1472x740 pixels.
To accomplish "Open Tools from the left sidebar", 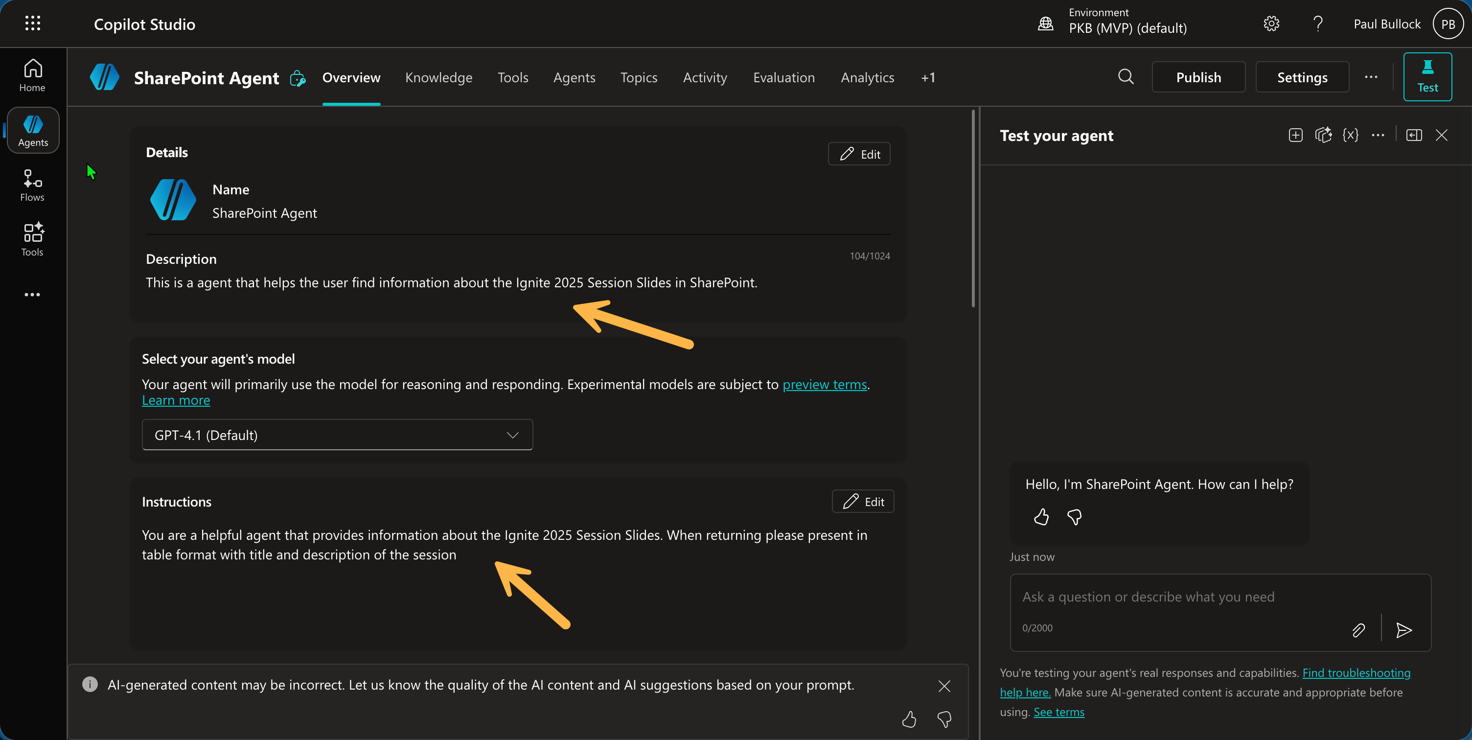I will click(x=32, y=239).
